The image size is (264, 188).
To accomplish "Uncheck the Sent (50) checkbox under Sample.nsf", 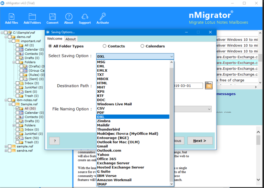I will (18, 138).
